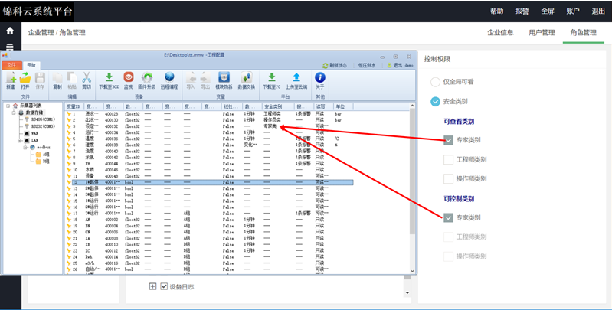
Task: Toggle 操作师类别 checkbox under 可控制类别
Action: (x=448, y=256)
